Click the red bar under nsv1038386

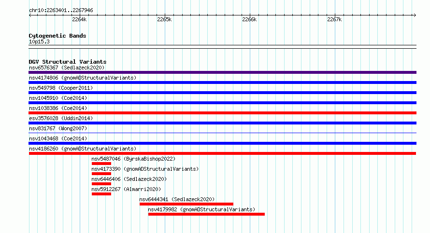pyautogui.click(x=222, y=113)
